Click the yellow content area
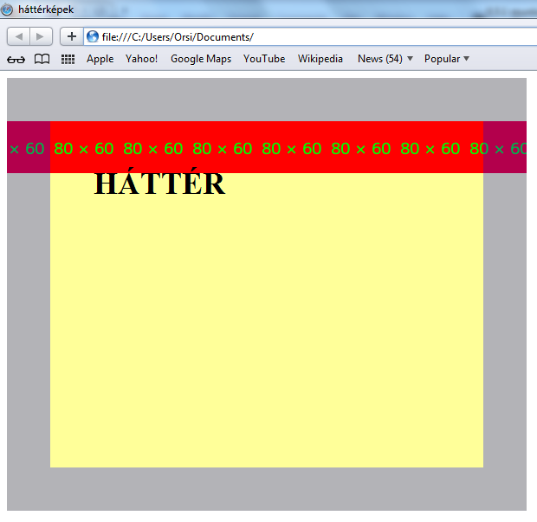 [x=267, y=320]
